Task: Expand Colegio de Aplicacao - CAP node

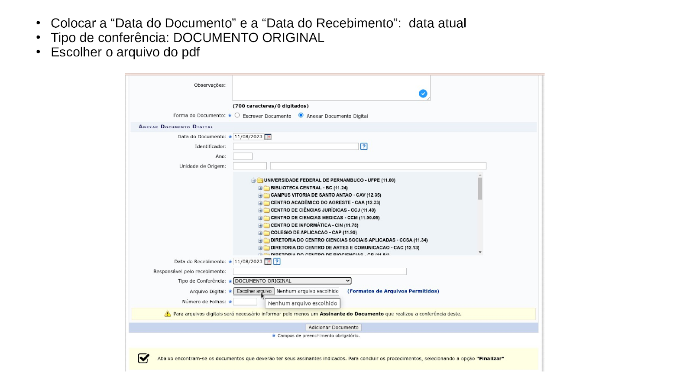Action: click(260, 233)
